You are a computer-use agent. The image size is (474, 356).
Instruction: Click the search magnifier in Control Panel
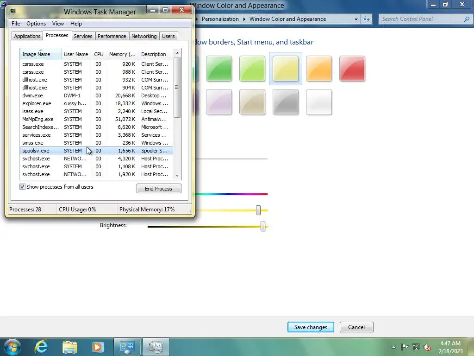pyautogui.click(x=467, y=19)
